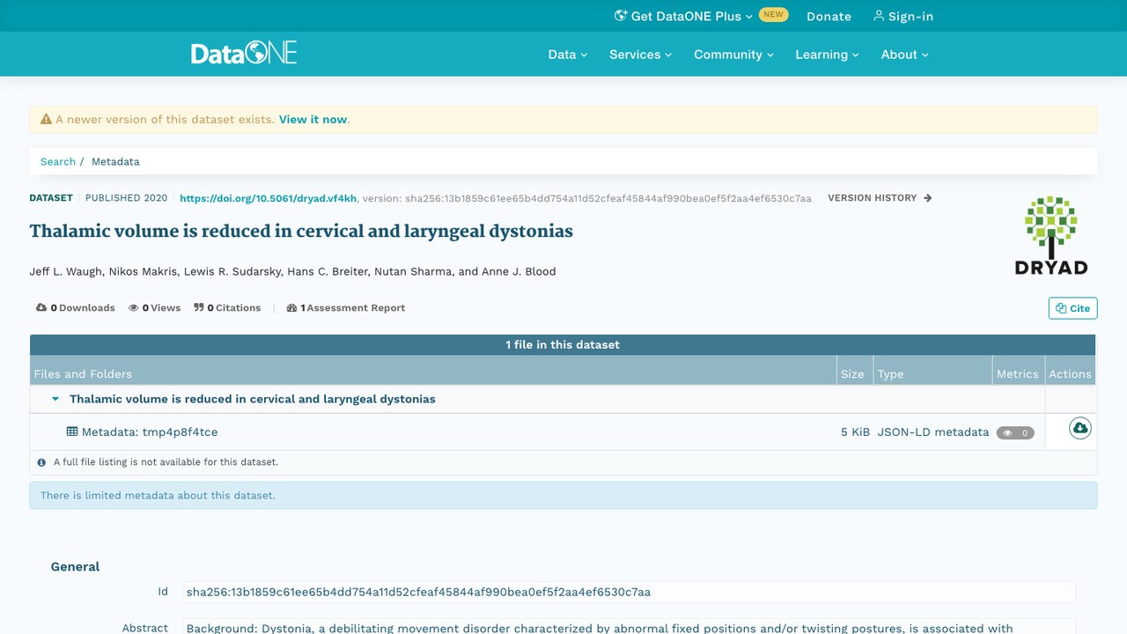
Task: Open the Data dropdown menu
Action: [568, 55]
